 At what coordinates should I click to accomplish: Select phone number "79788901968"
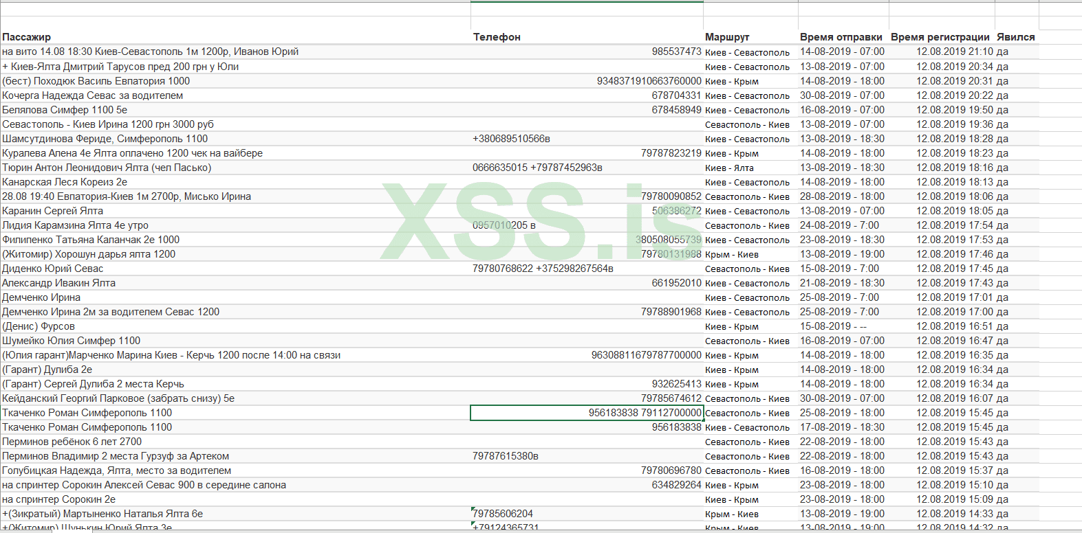(671, 312)
